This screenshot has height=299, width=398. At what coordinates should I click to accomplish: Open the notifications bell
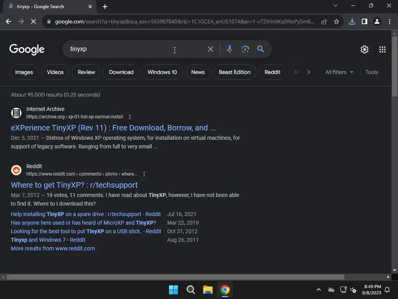point(388,290)
